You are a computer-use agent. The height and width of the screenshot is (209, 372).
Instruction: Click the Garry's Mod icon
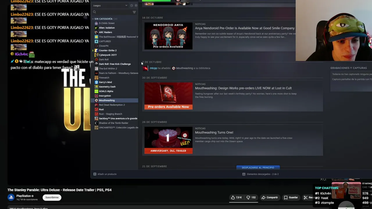tap(96, 82)
